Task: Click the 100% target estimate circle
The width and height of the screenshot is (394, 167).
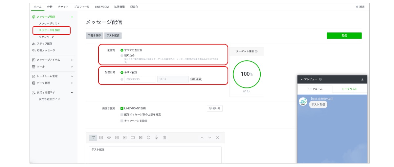Action: point(247,74)
